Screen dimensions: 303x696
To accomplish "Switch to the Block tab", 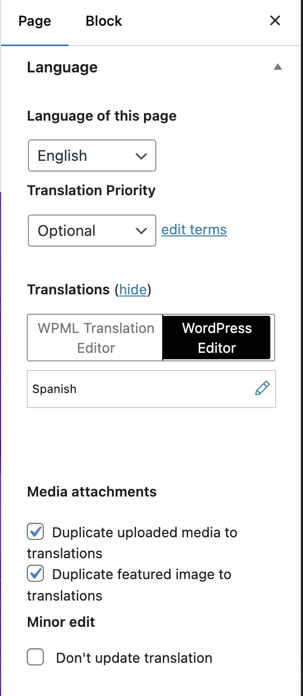I will [104, 21].
